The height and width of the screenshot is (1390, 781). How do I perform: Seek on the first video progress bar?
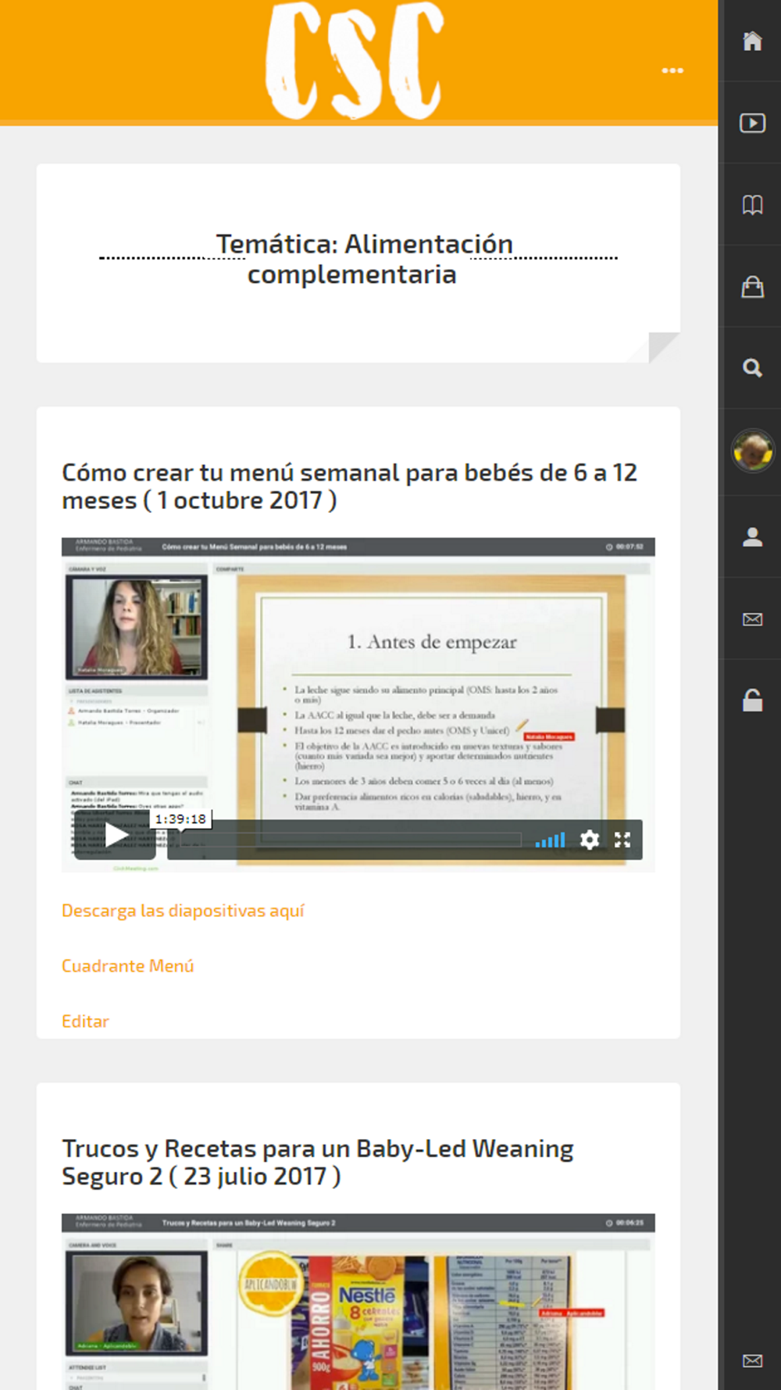pos(351,840)
